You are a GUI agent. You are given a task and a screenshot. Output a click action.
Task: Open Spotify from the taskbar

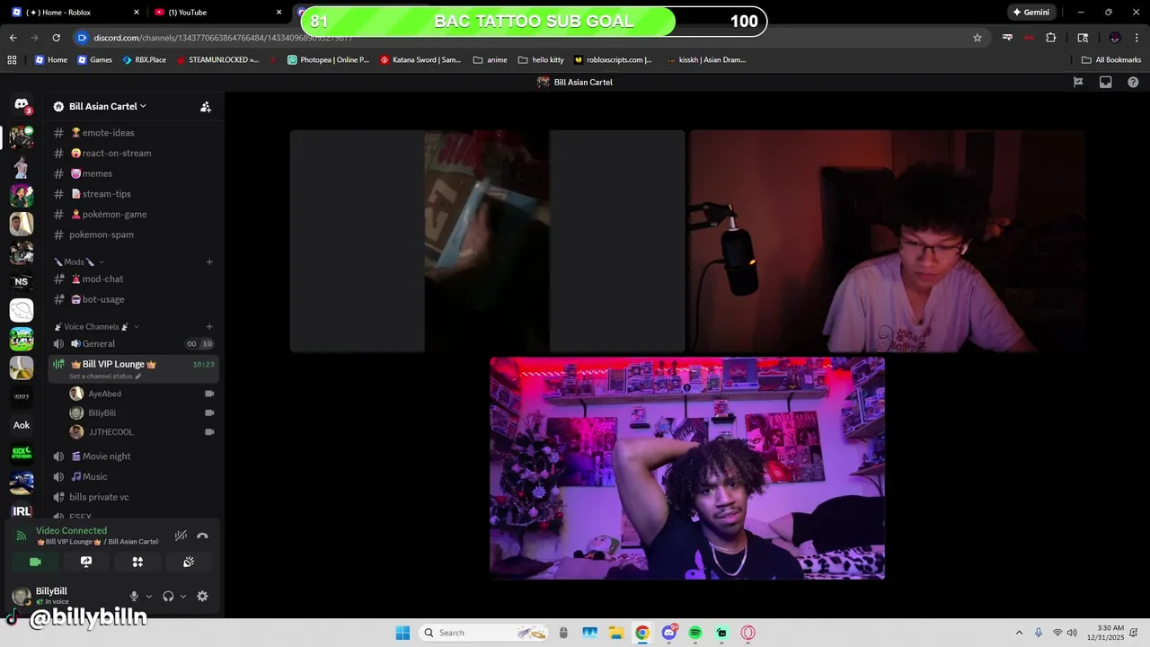tap(695, 633)
